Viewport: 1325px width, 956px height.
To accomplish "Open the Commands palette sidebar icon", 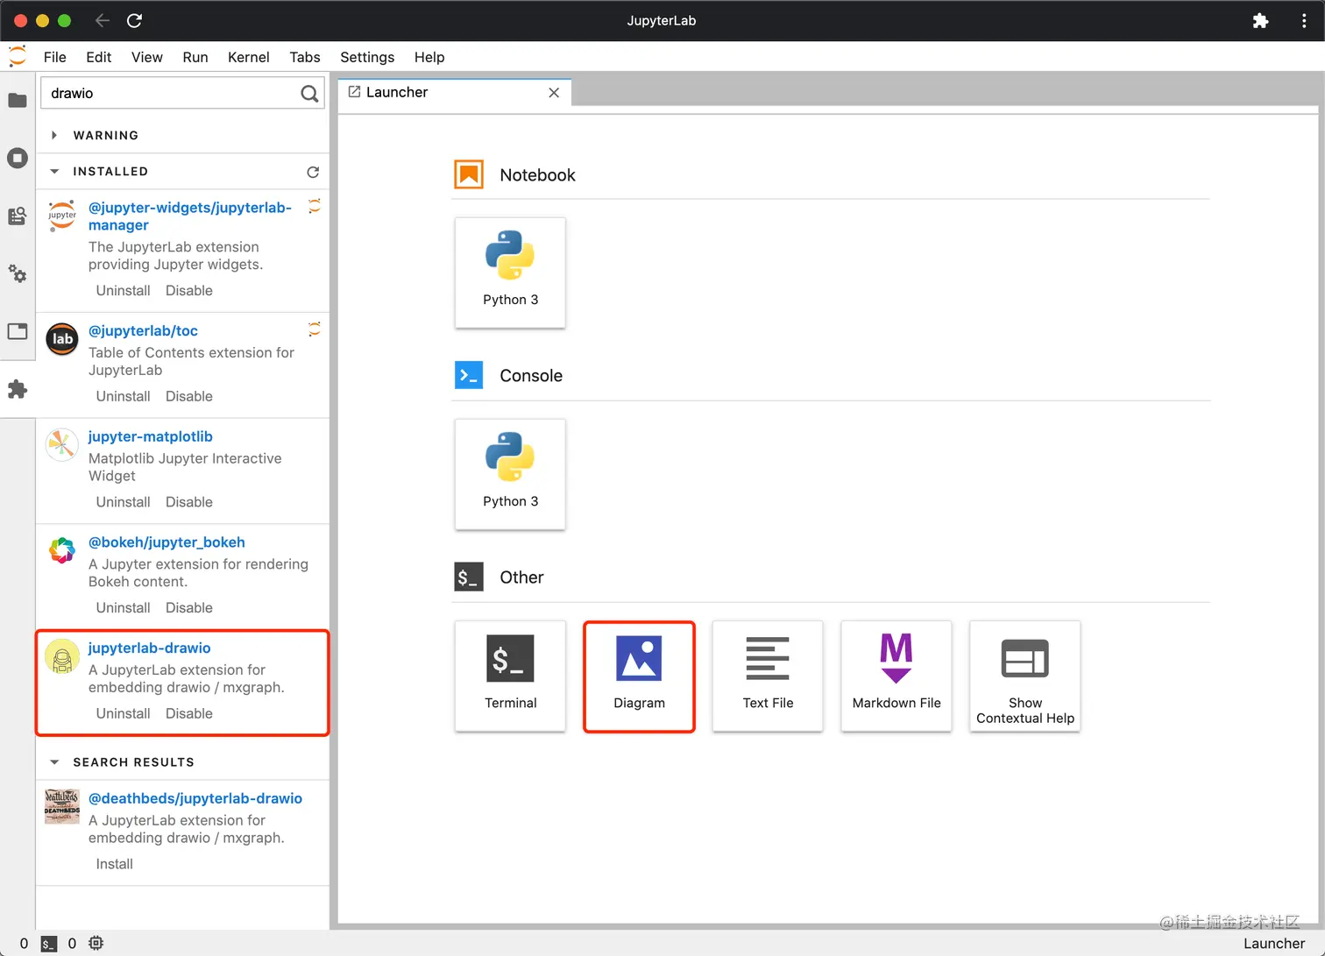I will (x=18, y=216).
